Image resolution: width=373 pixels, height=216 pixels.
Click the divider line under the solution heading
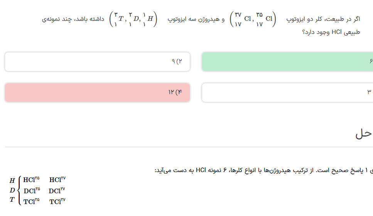(189, 147)
